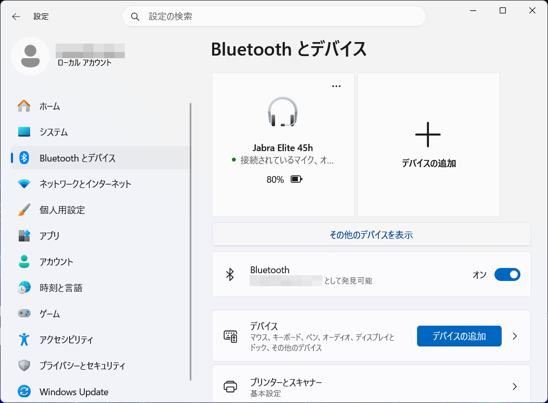Click その他のデバイスを表示 link
Viewport: 548px width, 403px height.
click(371, 235)
